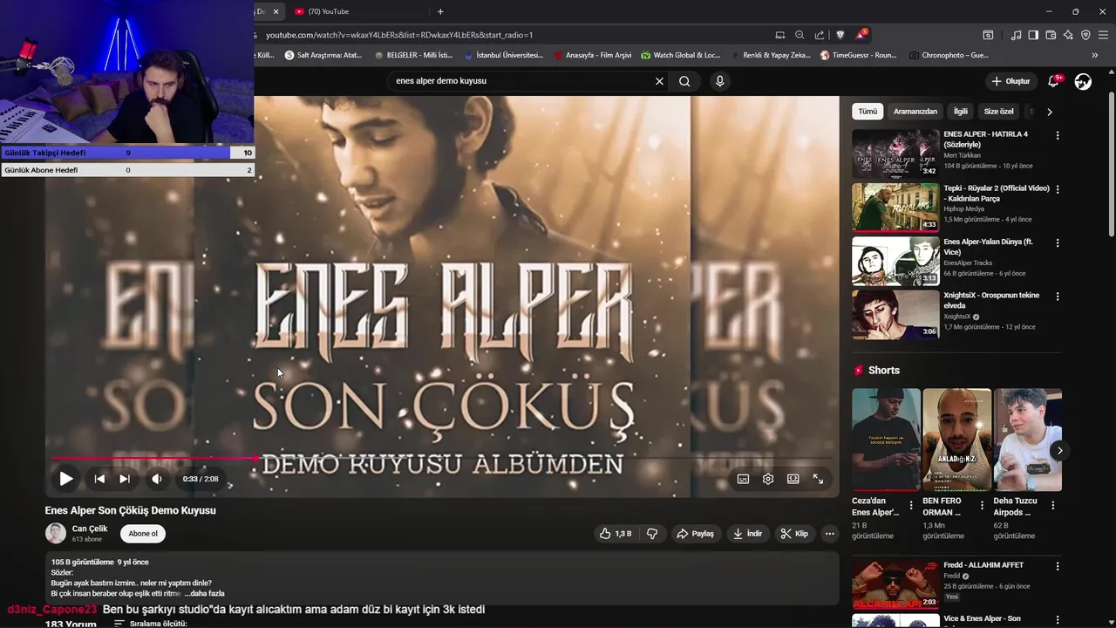Open Brave Rewards triangle icon
The width and height of the screenshot is (1116, 628).
tap(861, 35)
